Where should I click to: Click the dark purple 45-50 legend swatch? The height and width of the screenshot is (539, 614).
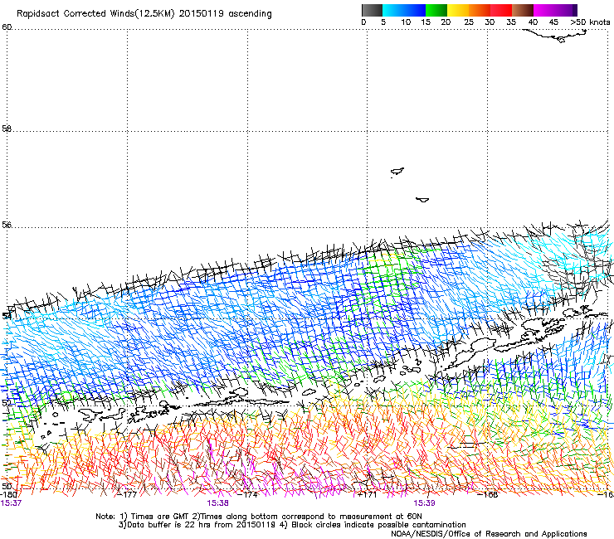566,10
